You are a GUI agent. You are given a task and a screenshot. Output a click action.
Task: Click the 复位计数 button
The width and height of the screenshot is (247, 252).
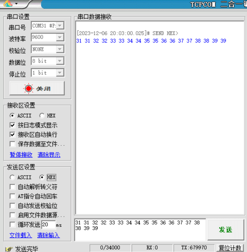(x=230, y=248)
